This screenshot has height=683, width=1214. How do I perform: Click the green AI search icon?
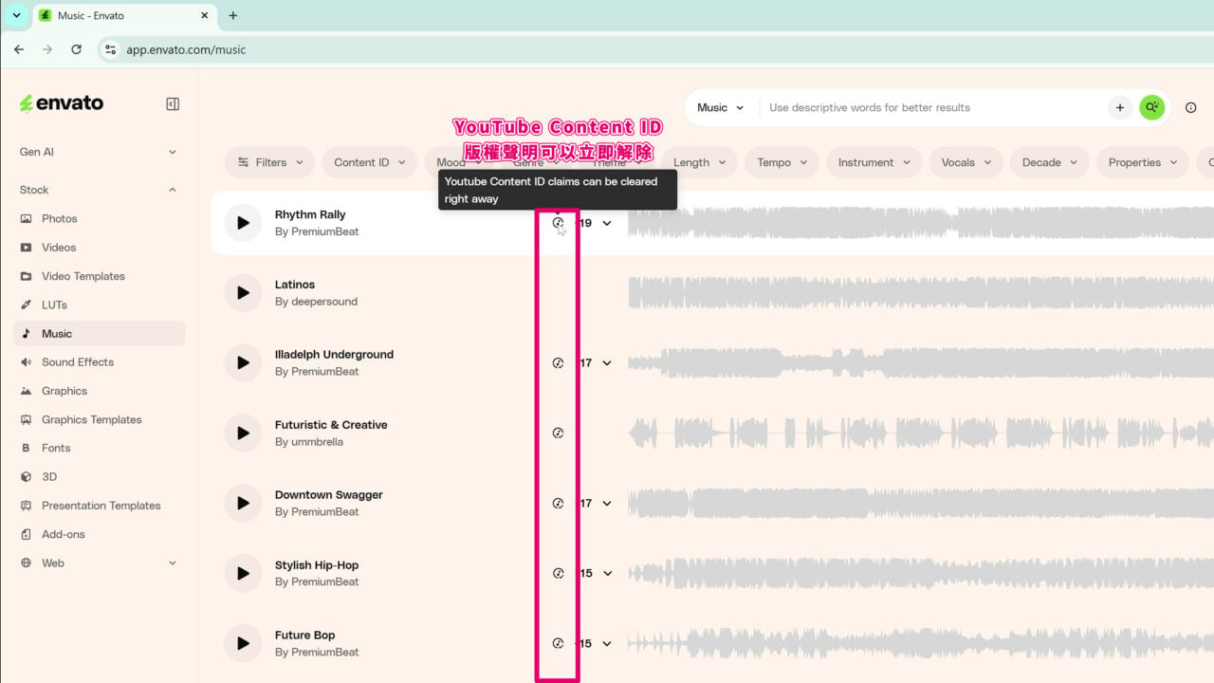click(1151, 108)
